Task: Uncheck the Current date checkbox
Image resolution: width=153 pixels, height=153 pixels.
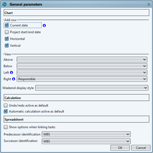Action: point(7,25)
